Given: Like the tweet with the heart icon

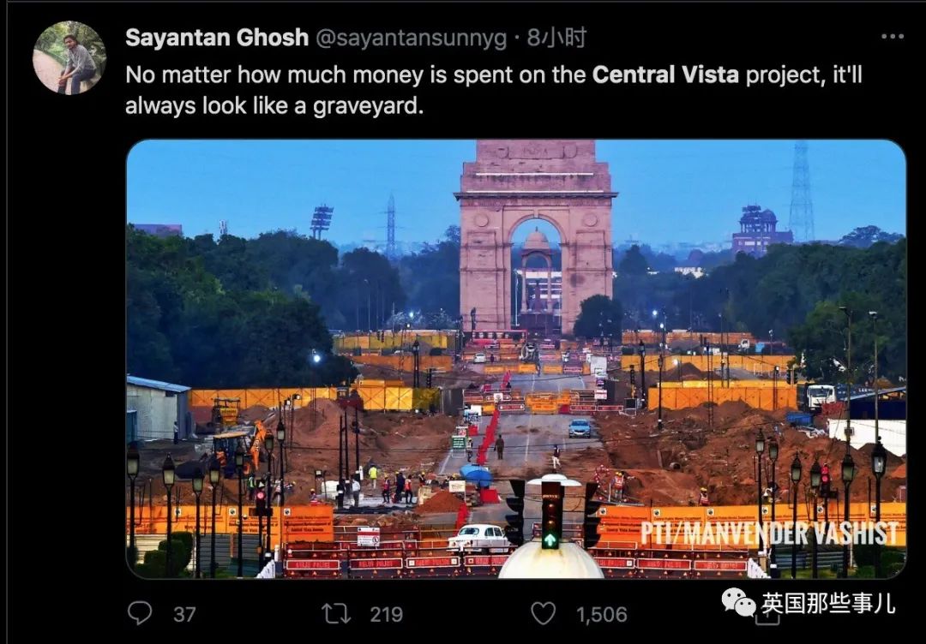Looking at the screenshot, I should coord(543,614).
